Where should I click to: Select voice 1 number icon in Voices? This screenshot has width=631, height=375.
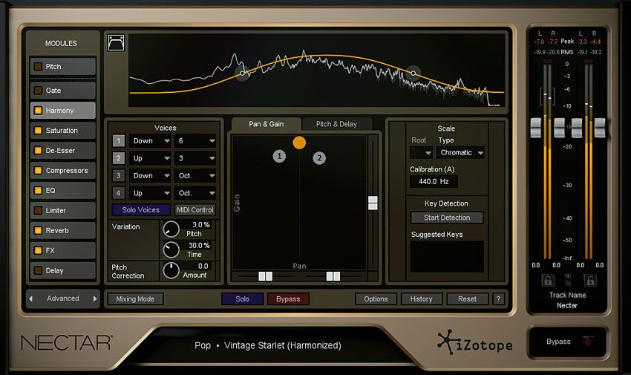pos(118,141)
